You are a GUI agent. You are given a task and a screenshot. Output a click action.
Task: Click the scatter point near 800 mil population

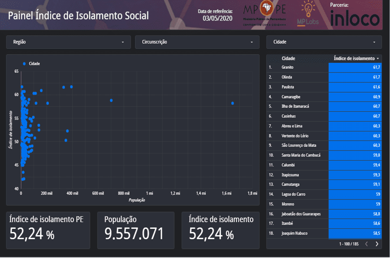click(111, 101)
